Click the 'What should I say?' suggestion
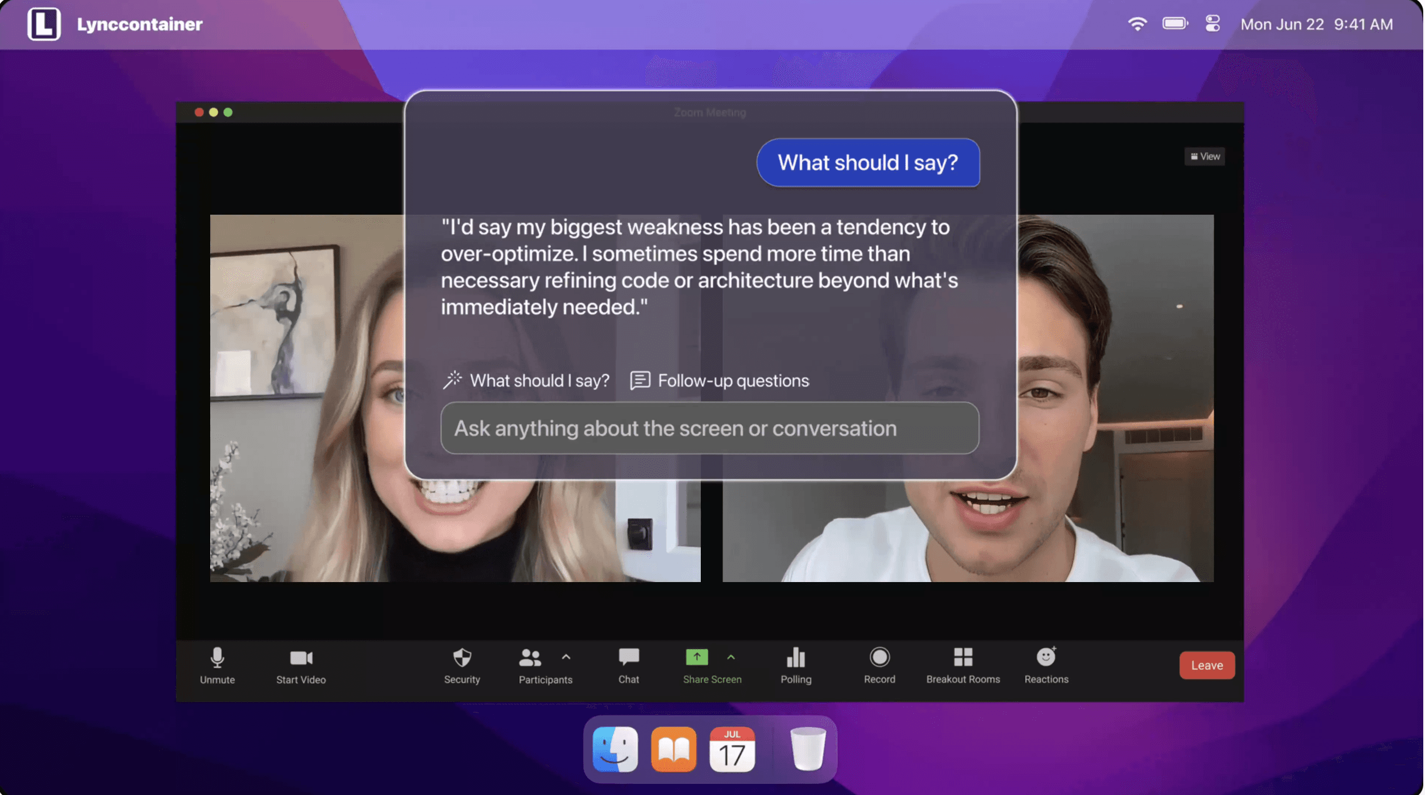The height and width of the screenshot is (795, 1425). [x=526, y=380]
